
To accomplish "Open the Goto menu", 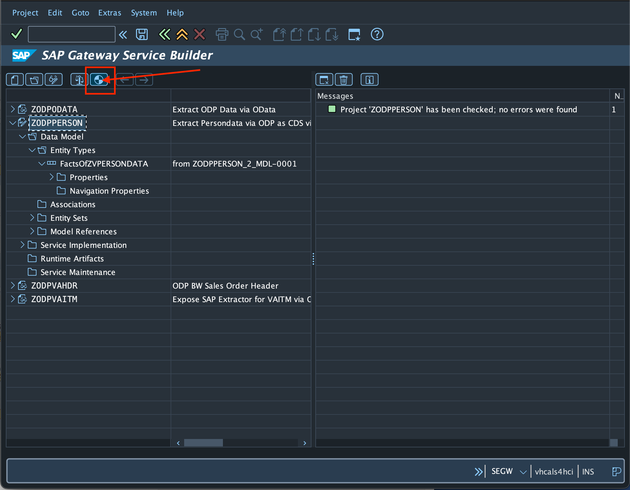I will click(80, 13).
